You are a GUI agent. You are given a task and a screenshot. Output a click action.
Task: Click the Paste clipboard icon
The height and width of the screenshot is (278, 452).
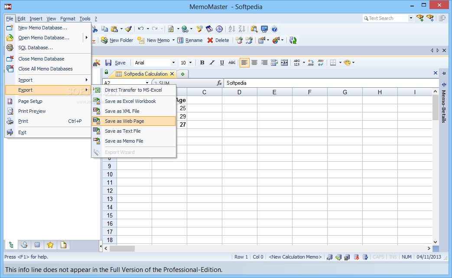click(114, 29)
